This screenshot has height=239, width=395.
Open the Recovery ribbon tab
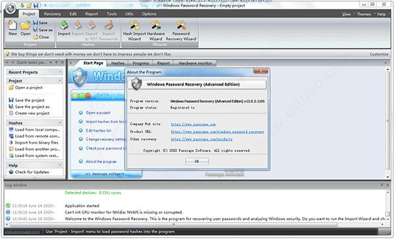[x=53, y=14]
